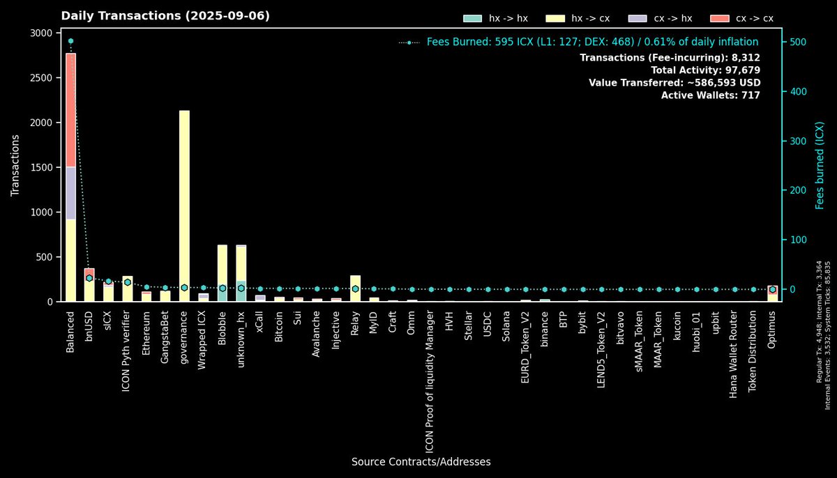This screenshot has width=837, height=478.
Task: Click the teal segment of unknown_hx bar
Action: [241, 291]
